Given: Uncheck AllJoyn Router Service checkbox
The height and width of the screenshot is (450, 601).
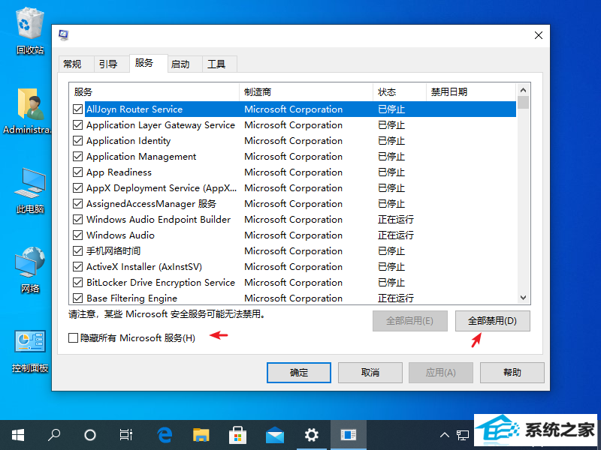Looking at the screenshot, I should [78, 109].
